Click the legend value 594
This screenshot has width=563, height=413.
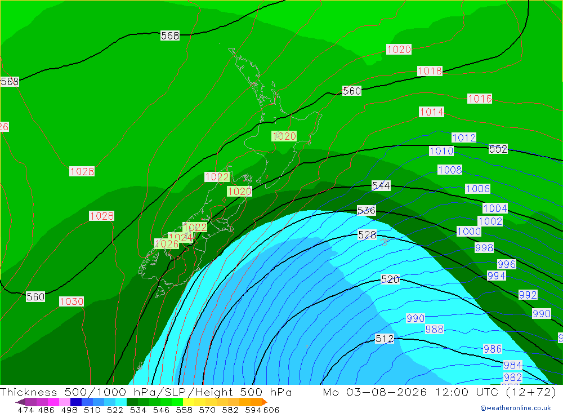click(253, 410)
